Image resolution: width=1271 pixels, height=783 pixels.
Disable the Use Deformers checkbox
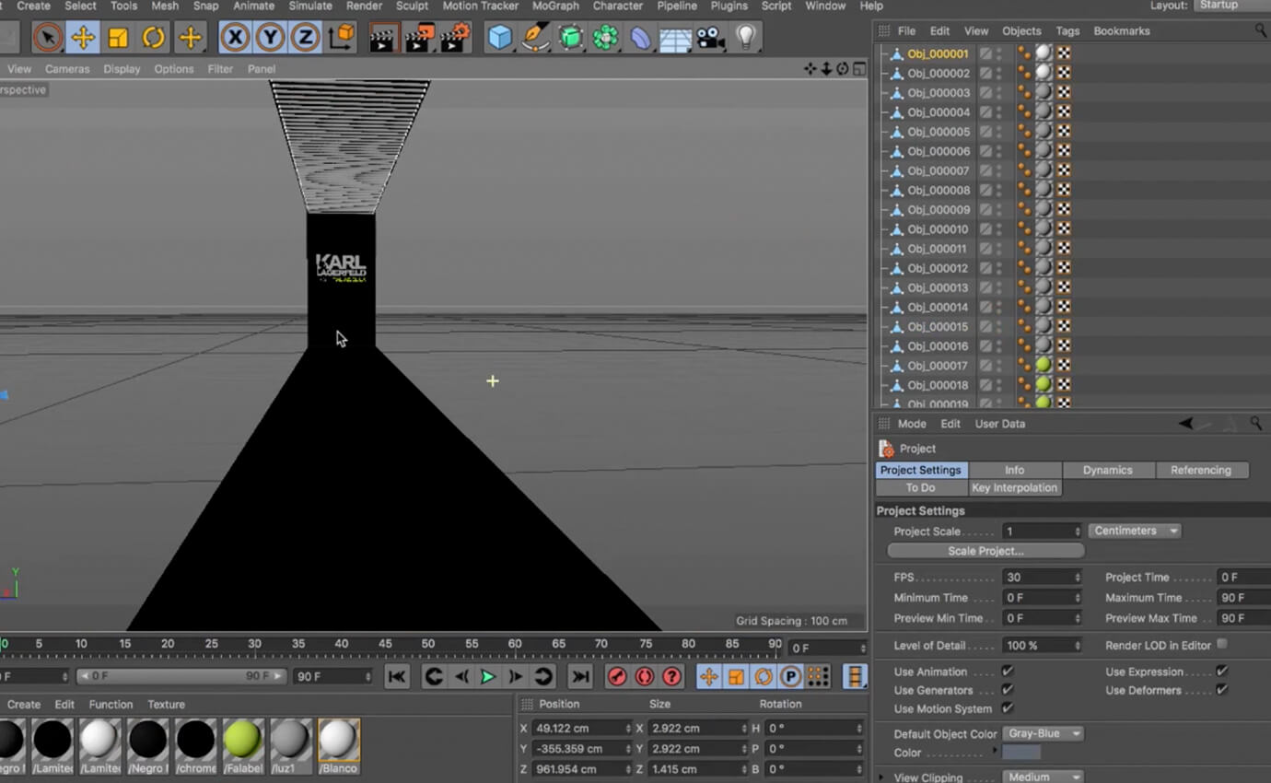[x=1221, y=690]
